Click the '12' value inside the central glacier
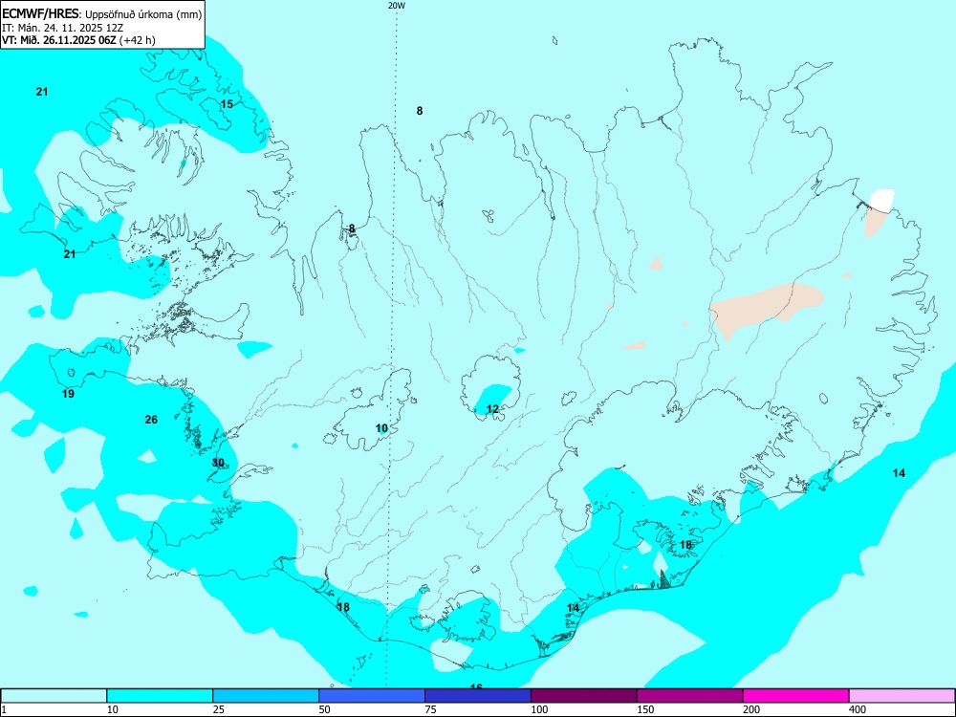The width and height of the screenshot is (956, 717). point(492,409)
